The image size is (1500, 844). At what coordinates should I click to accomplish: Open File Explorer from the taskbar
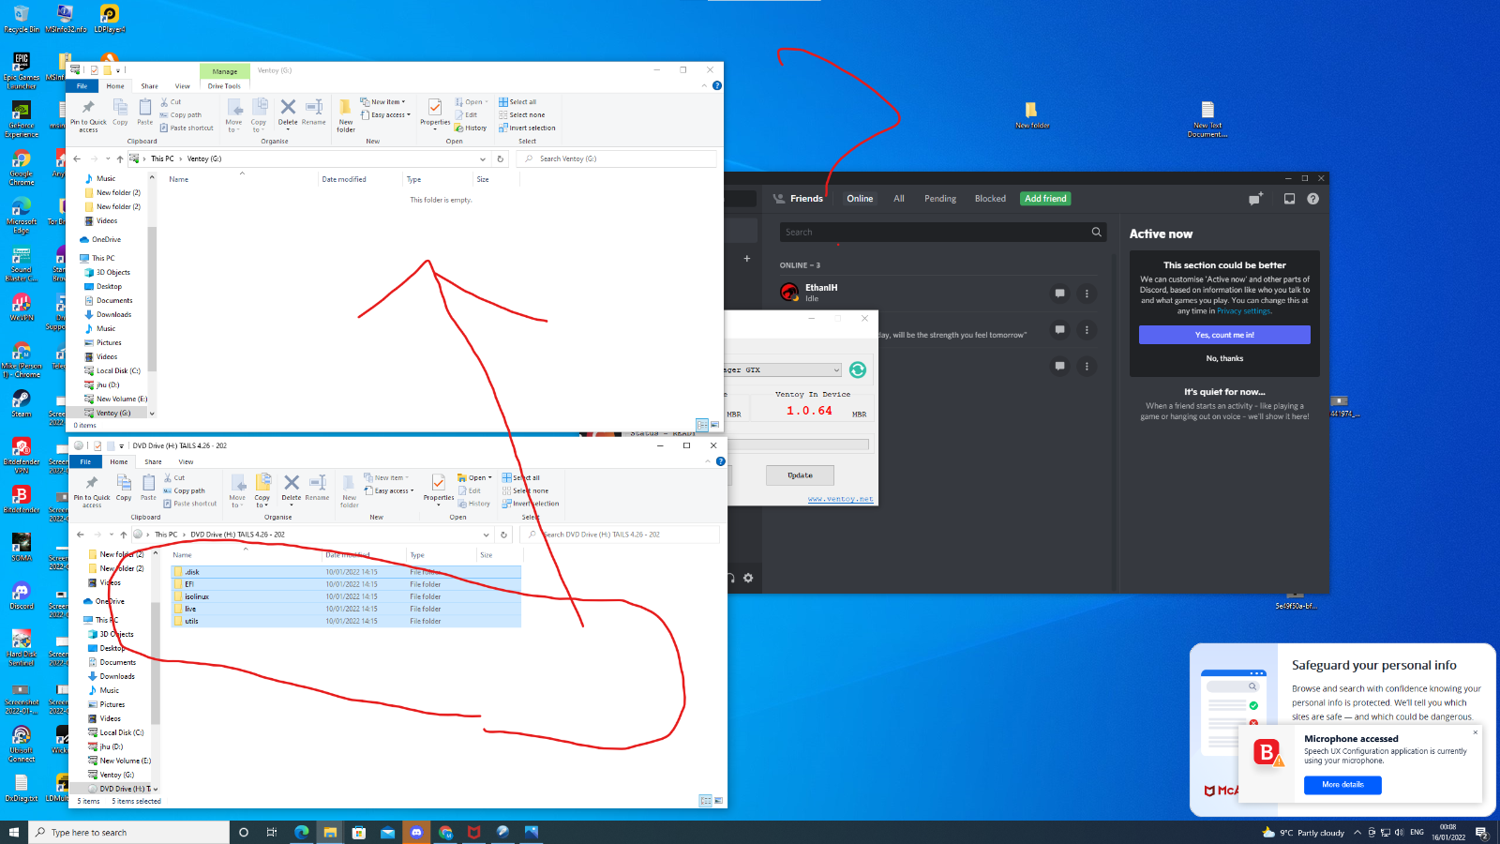point(330,832)
